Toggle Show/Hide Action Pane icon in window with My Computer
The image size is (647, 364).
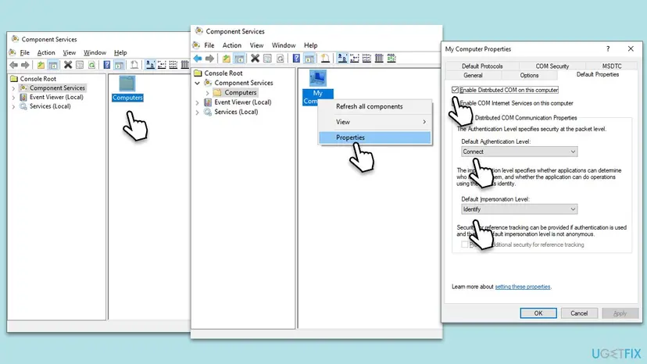click(x=309, y=58)
